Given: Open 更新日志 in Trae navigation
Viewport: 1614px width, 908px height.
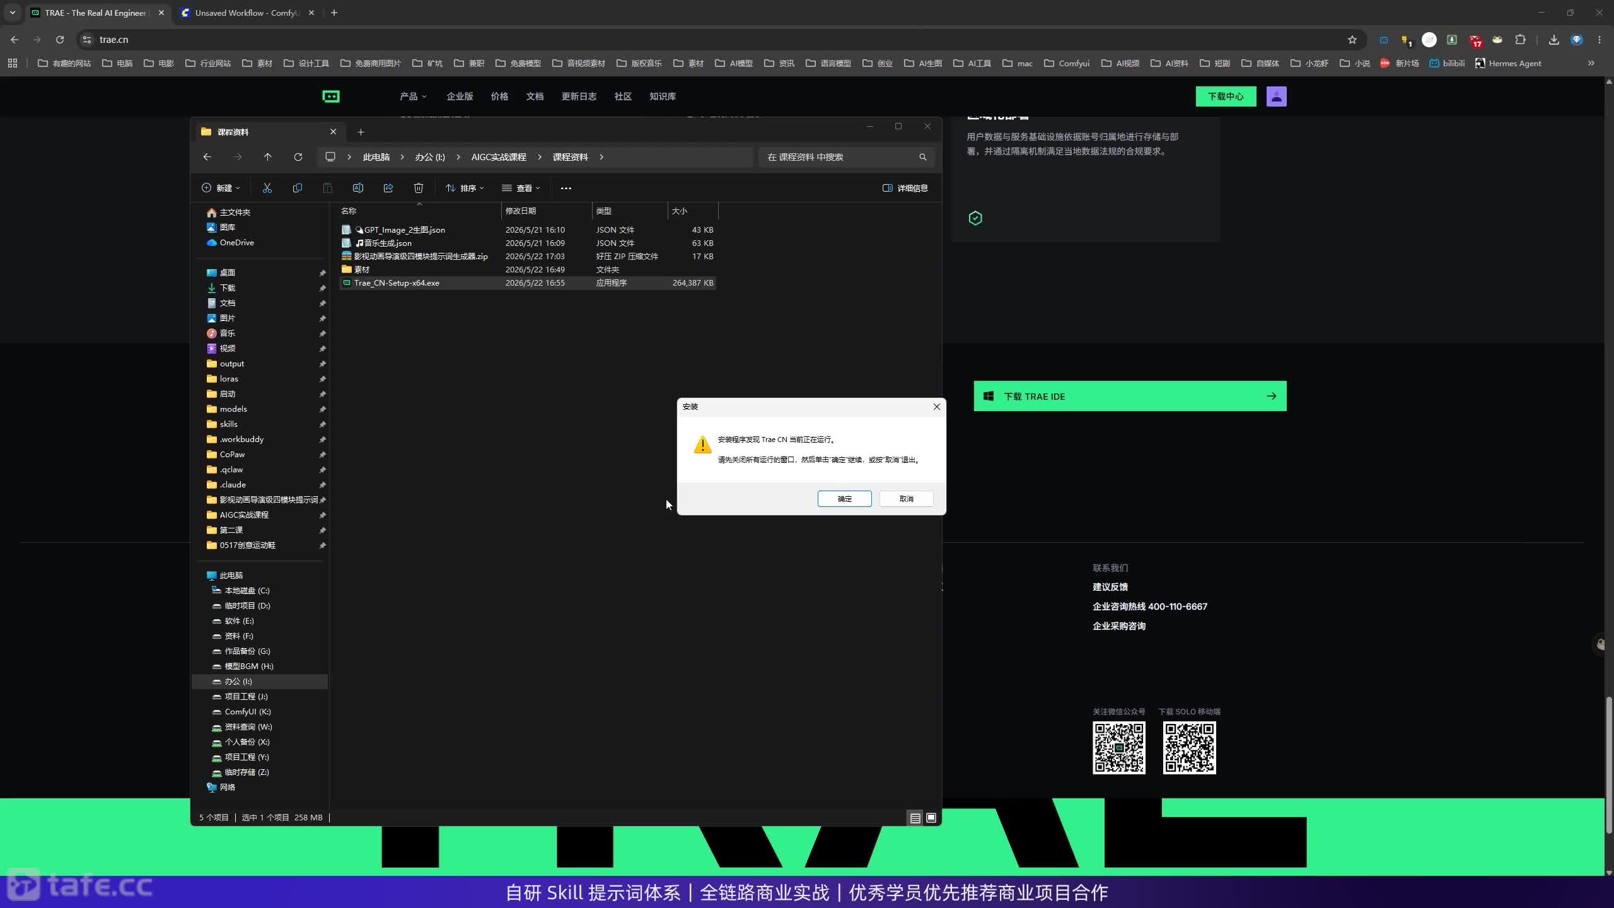Looking at the screenshot, I should point(579,96).
